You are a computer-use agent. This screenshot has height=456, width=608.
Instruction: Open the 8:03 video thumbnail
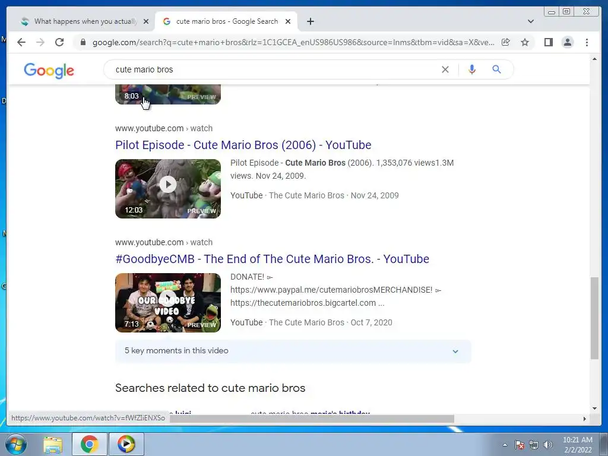coord(168,94)
